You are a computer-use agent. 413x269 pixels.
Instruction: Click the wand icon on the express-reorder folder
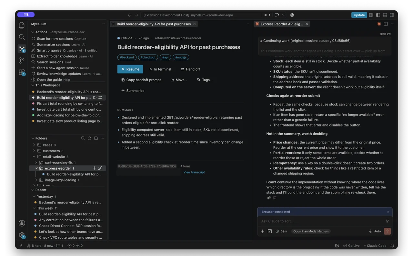tap(100, 168)
